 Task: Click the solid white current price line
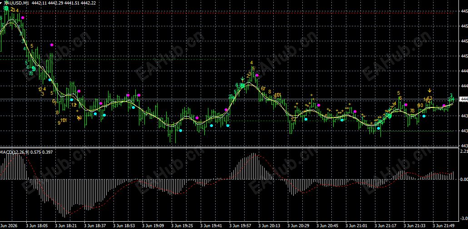229,99
